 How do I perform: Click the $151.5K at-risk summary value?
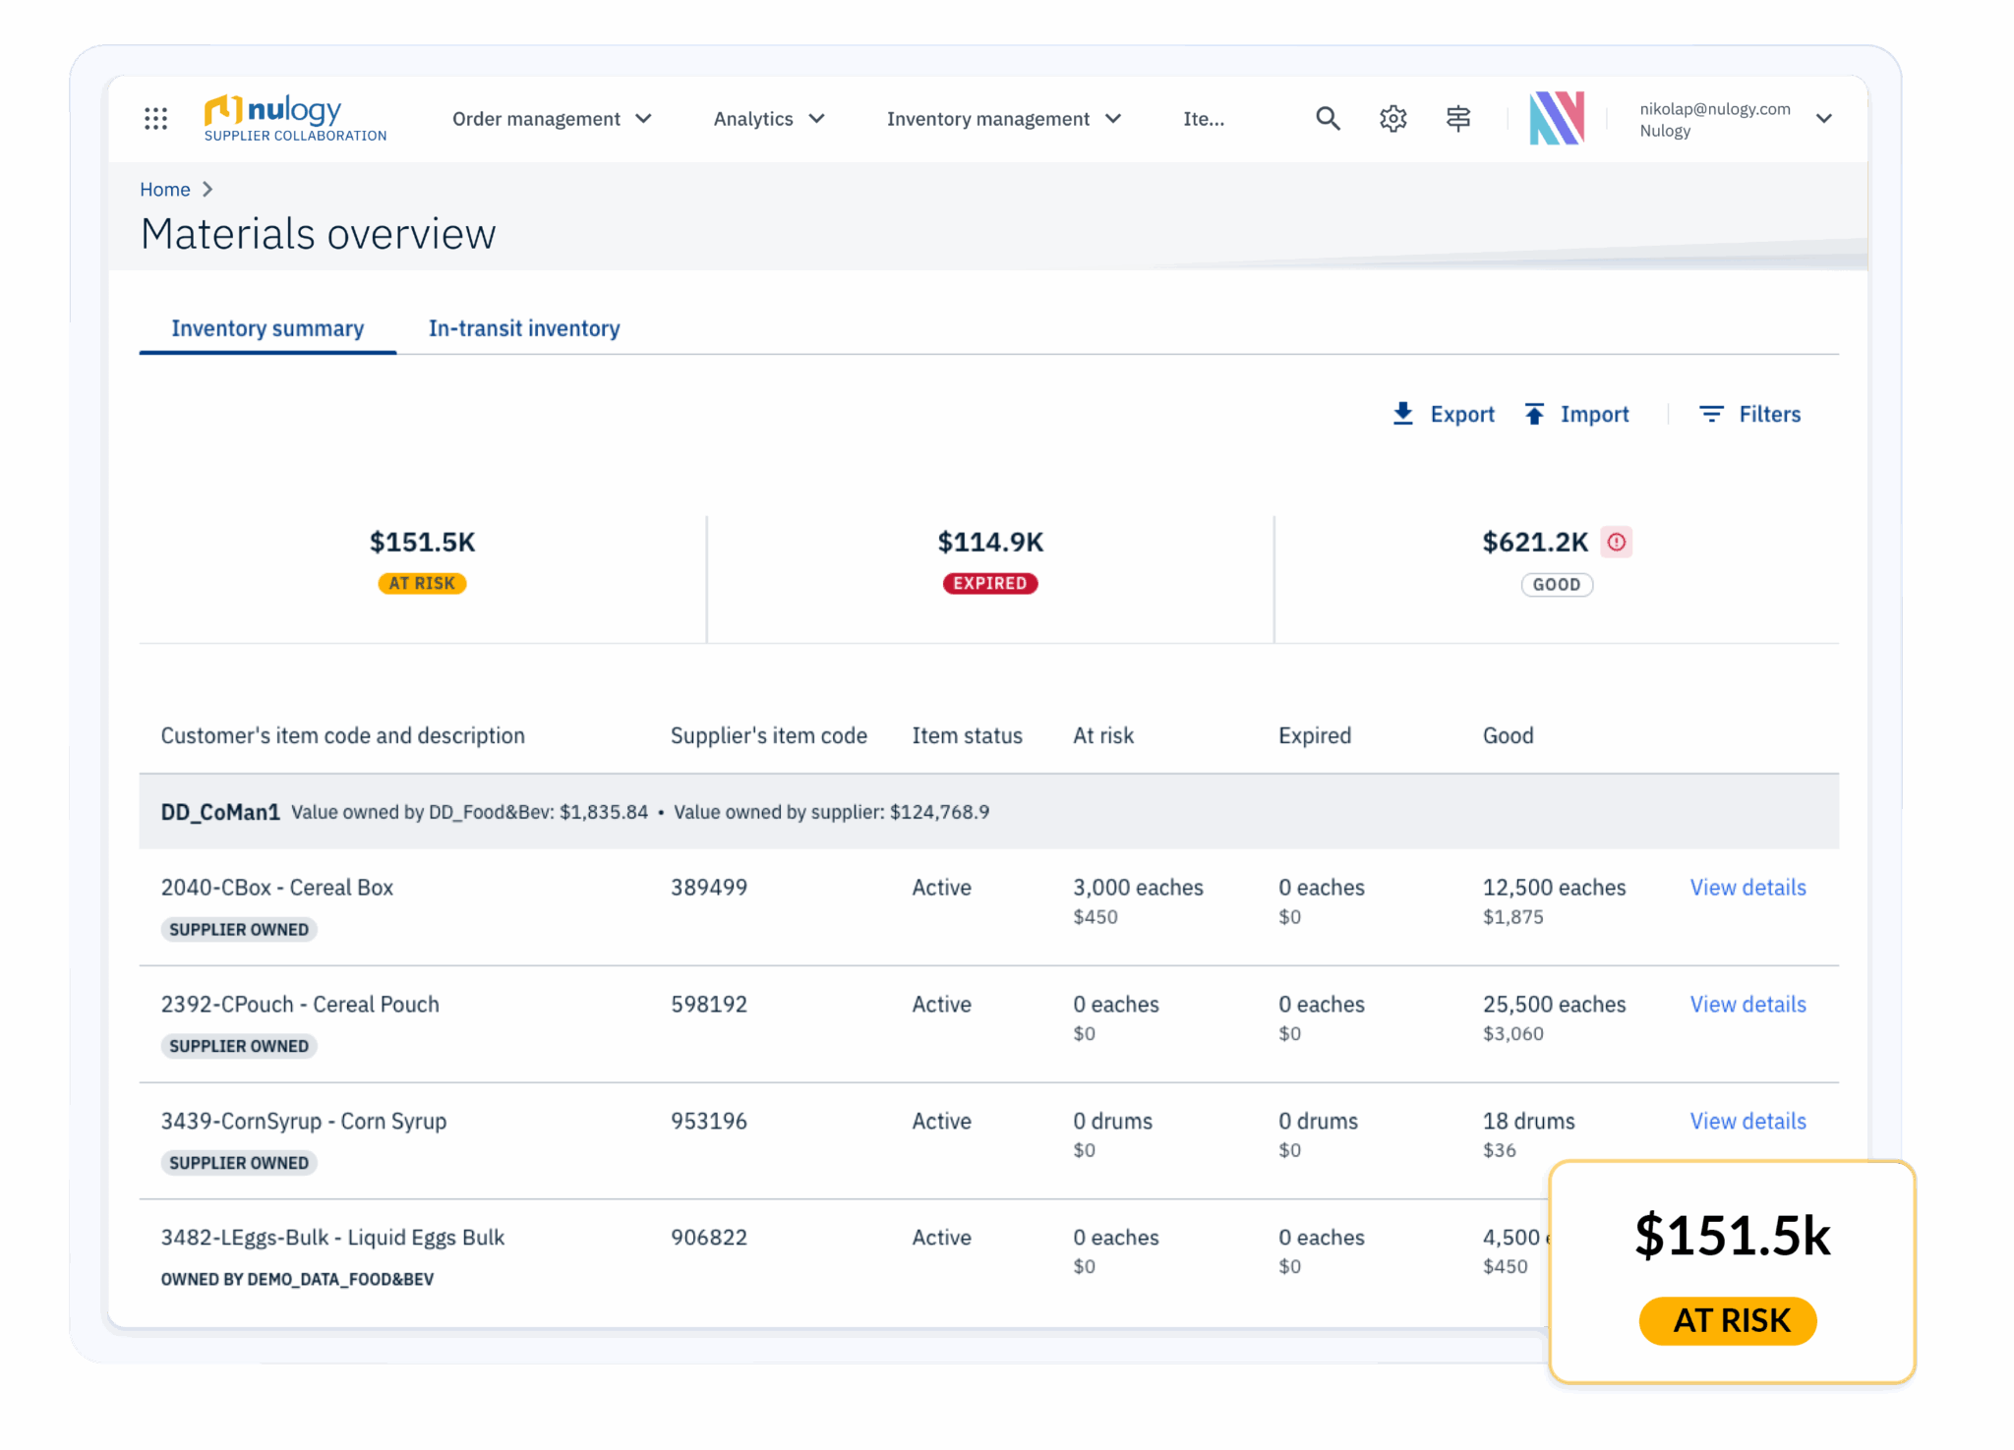click(x=422, y=542)
